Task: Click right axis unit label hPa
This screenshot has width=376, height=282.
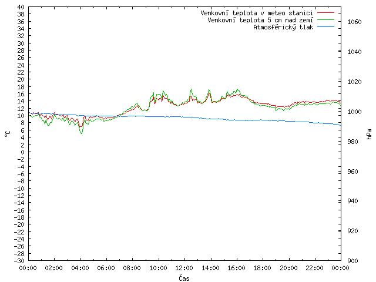Action: pyautogui.click(x=369, y=134)
